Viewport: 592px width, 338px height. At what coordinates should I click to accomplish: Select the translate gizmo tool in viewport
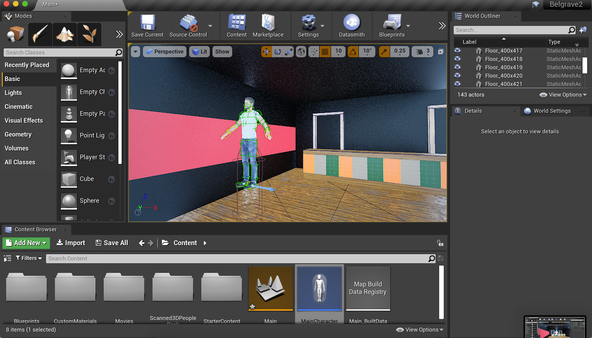266,52
